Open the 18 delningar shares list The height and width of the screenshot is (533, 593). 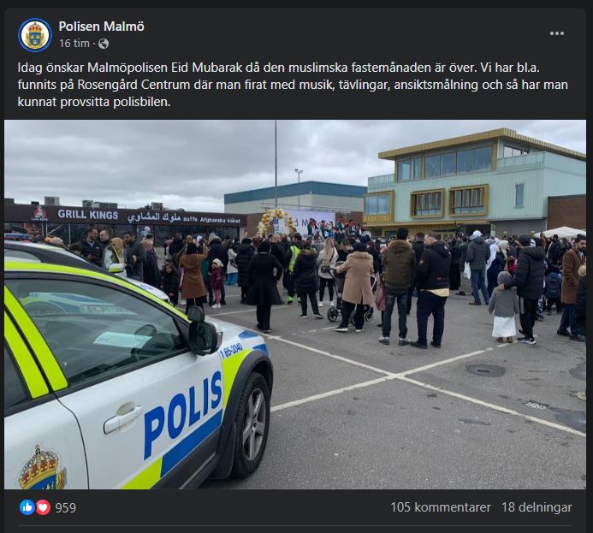tap(537, 507)
